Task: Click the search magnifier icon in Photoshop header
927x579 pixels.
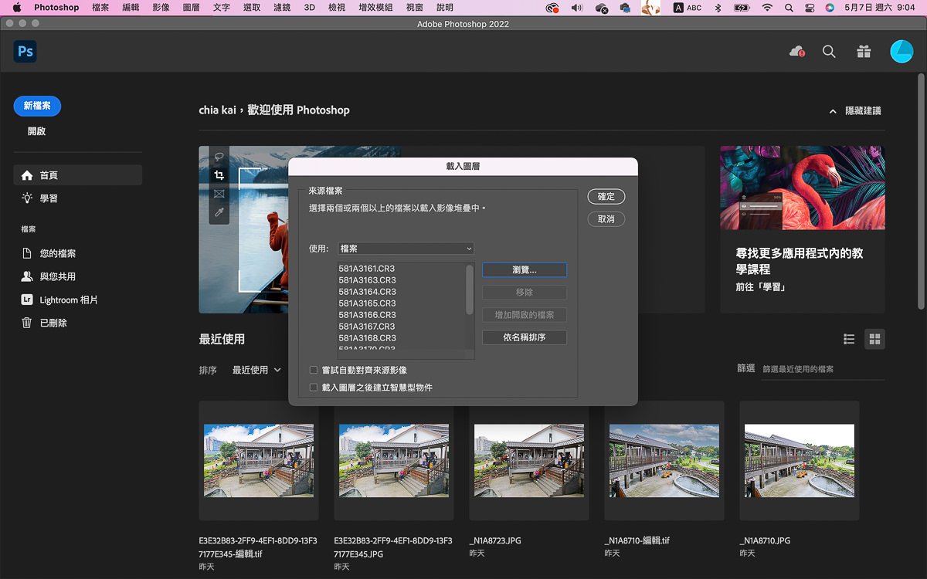Action: (x=829, y=52)
